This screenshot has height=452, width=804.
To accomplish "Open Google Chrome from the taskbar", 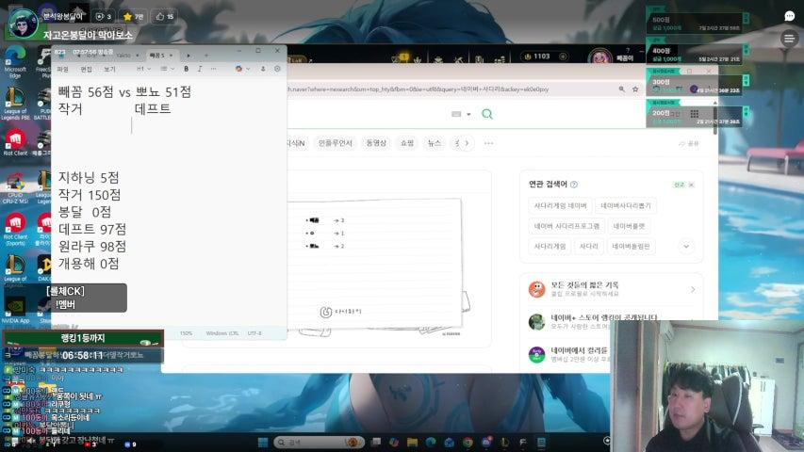I will 468,443.
